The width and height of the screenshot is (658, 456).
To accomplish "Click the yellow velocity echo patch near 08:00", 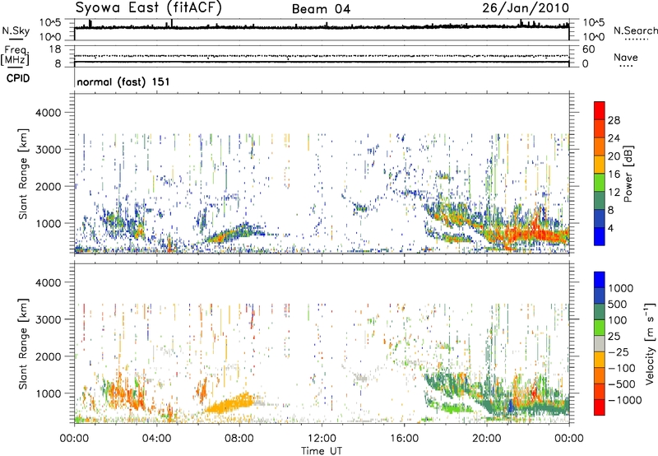I will pos(232,405).
